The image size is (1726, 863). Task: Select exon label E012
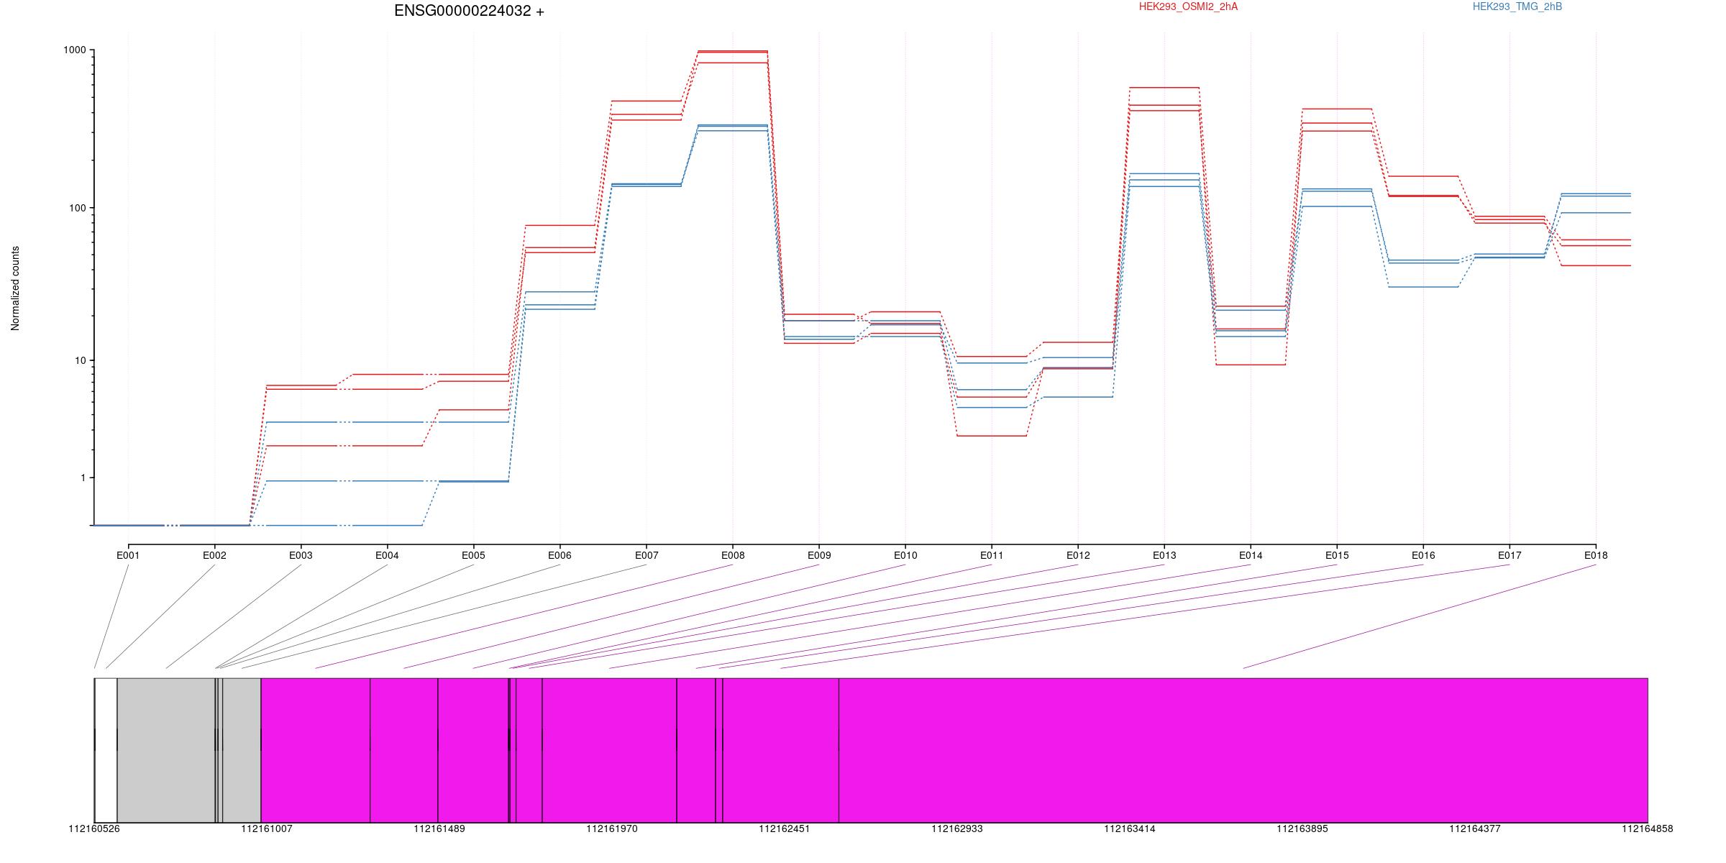click(1078, 555)
